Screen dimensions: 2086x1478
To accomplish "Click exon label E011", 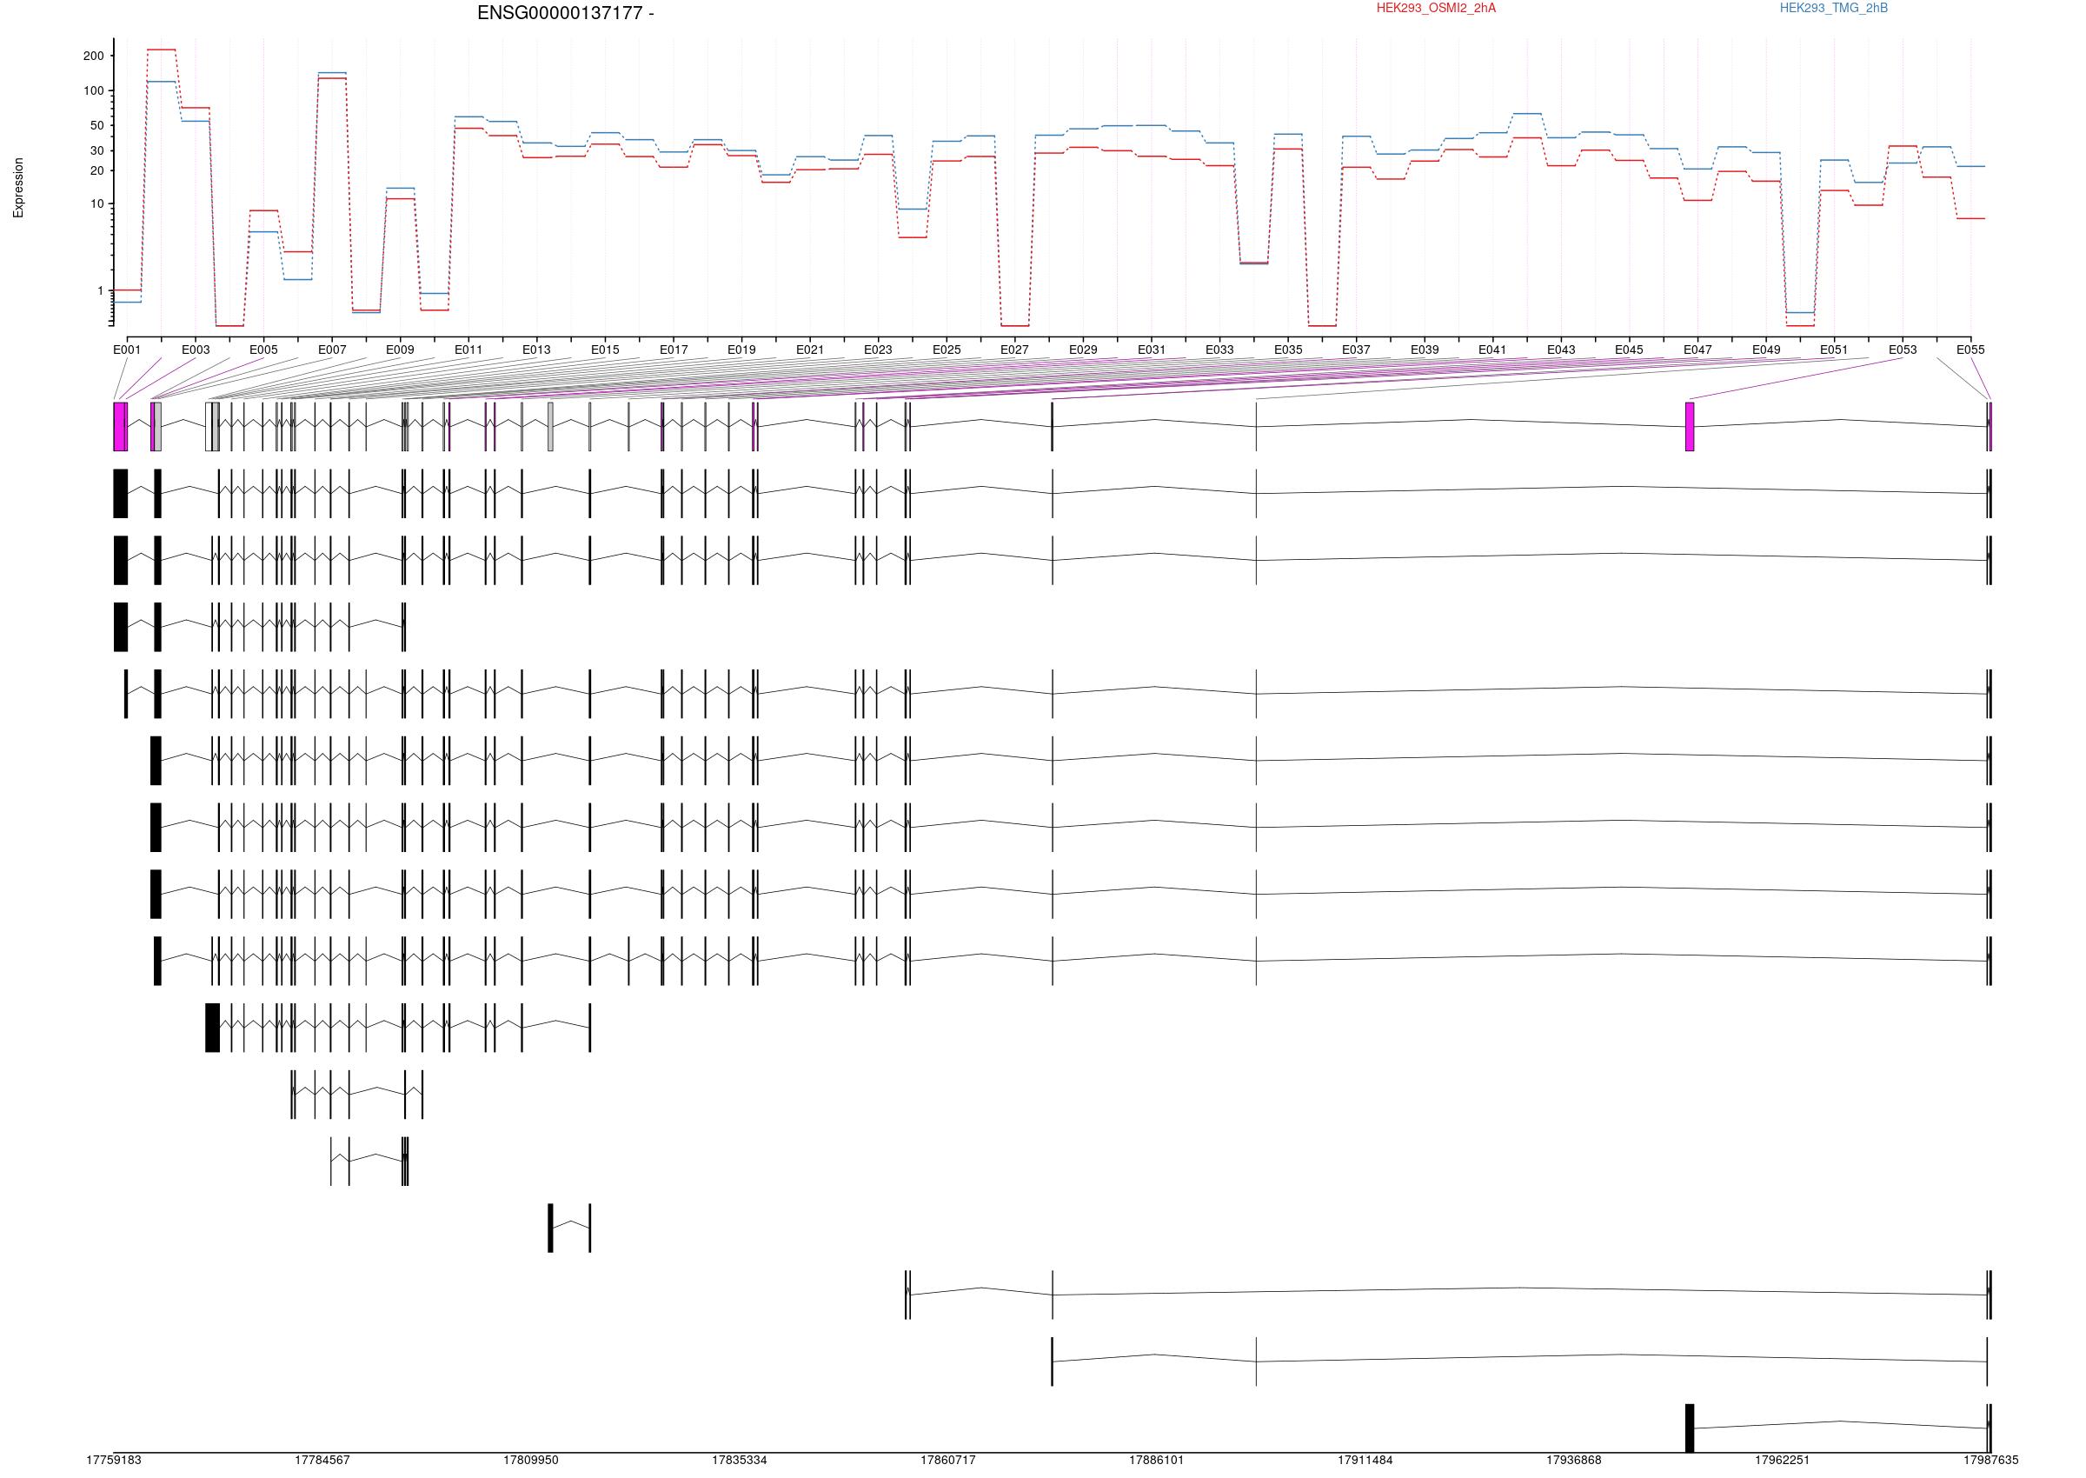I will [468, 350].
